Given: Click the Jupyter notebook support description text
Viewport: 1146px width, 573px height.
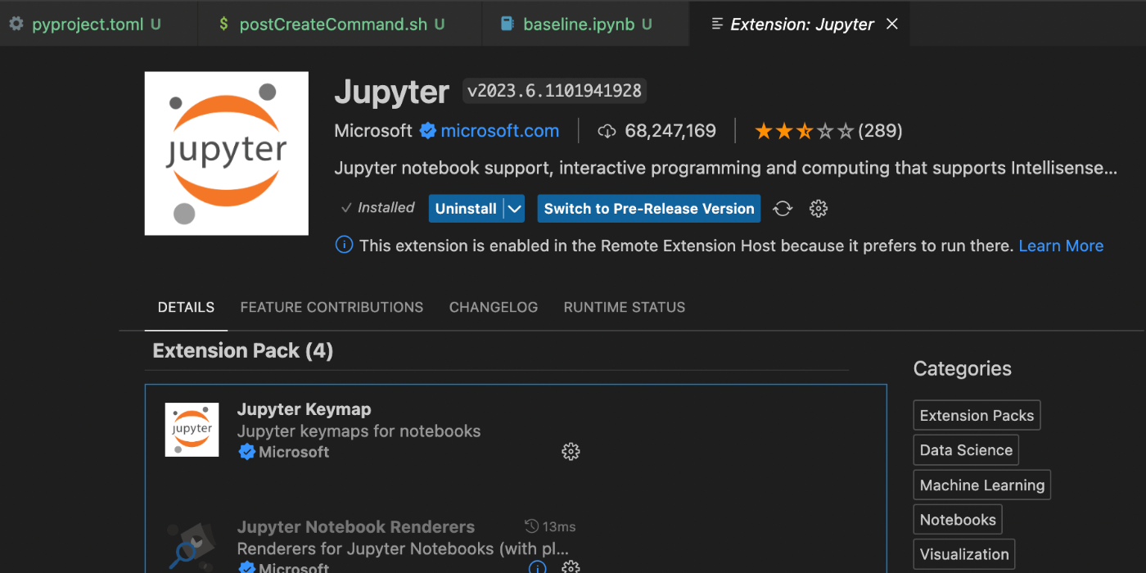Looking at the screenshot, I should coord(726,169).
